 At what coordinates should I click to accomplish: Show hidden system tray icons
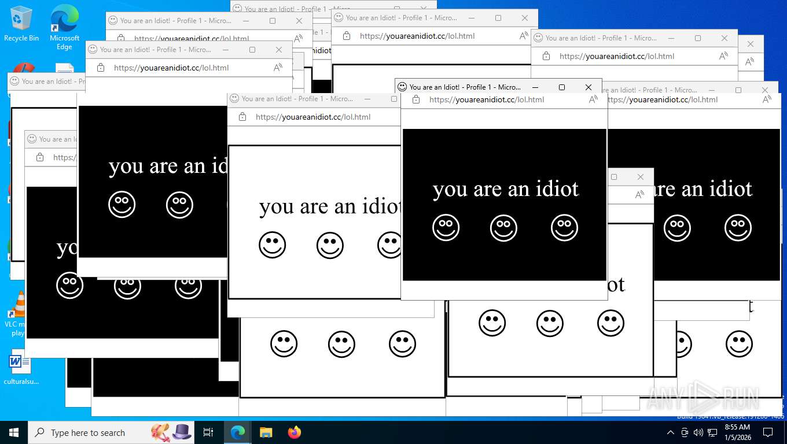tap(671, 432)
